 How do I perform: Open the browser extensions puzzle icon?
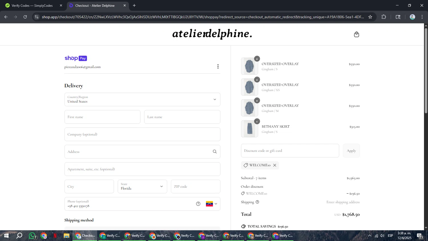tap(384, 17)
